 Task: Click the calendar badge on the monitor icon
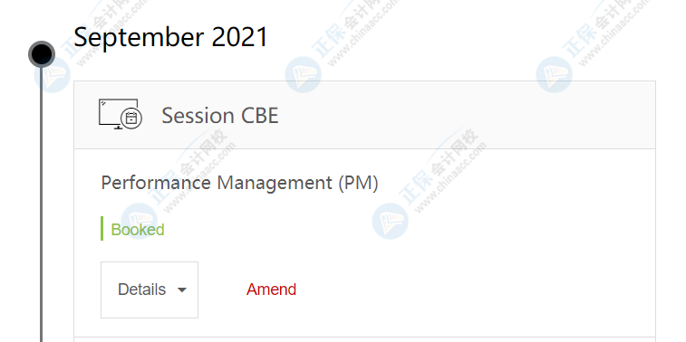click(131, 119)
